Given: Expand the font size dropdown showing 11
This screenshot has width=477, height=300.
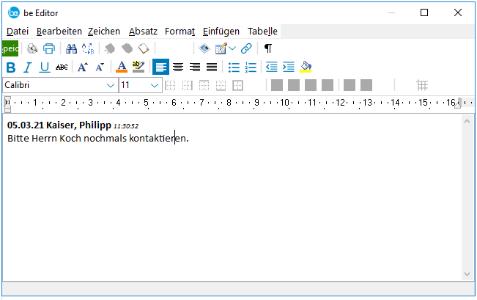Looking at the screenshot, I should point(155,85).
